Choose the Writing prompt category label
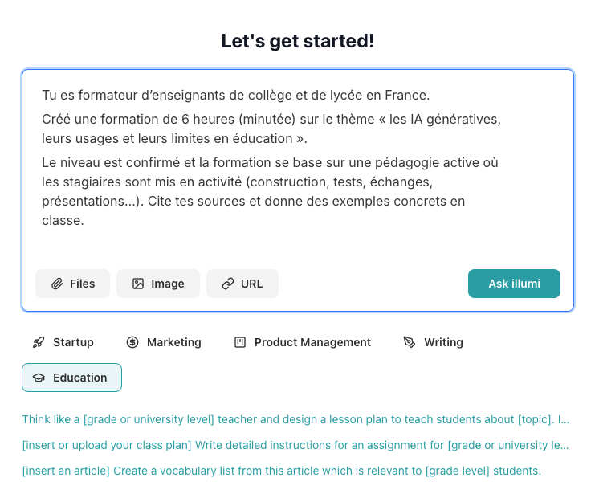 coord(443,342)
